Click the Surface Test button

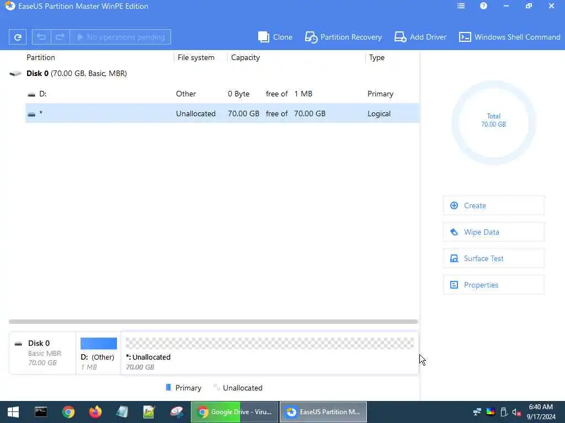[493, 258]
